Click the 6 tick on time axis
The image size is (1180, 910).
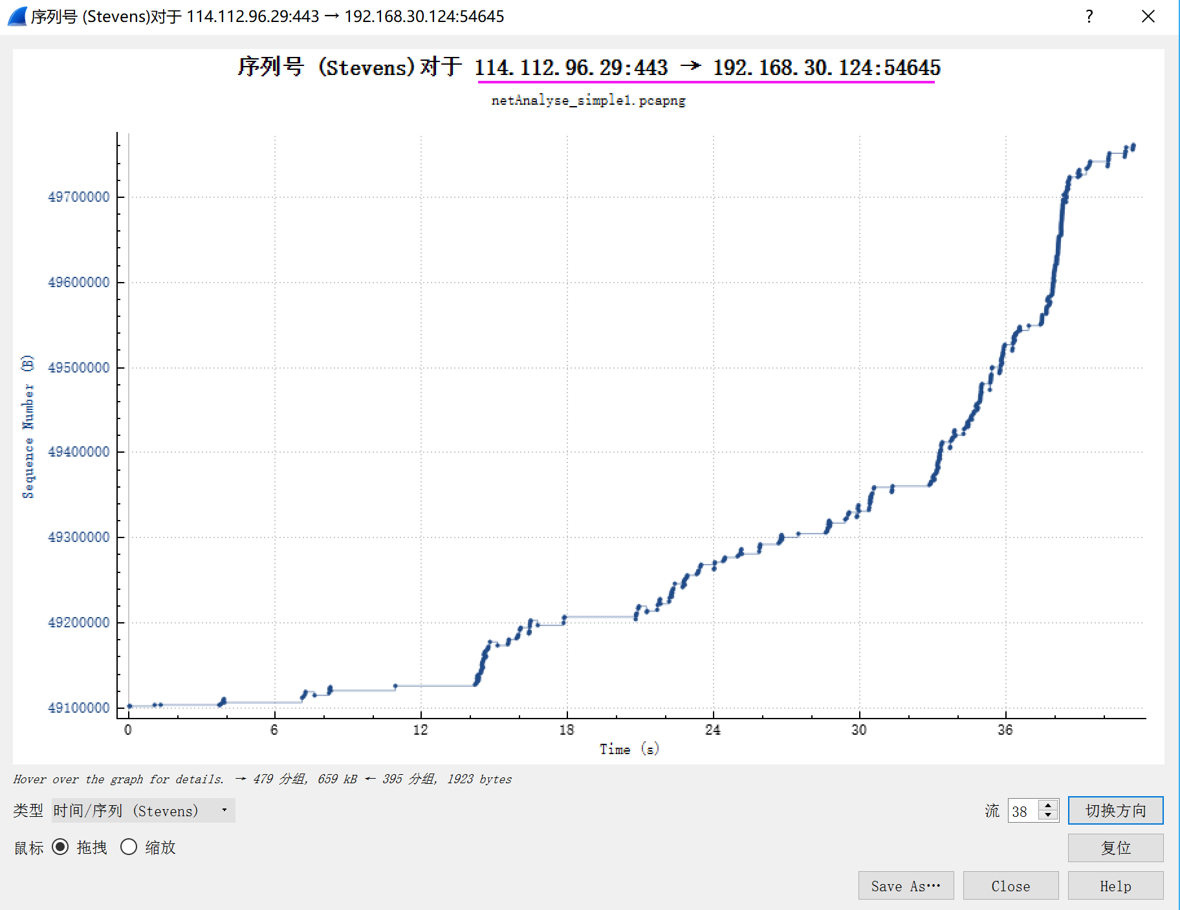[274, 730]
